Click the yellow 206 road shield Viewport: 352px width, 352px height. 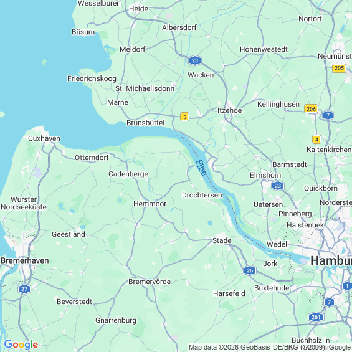point(311,109)
